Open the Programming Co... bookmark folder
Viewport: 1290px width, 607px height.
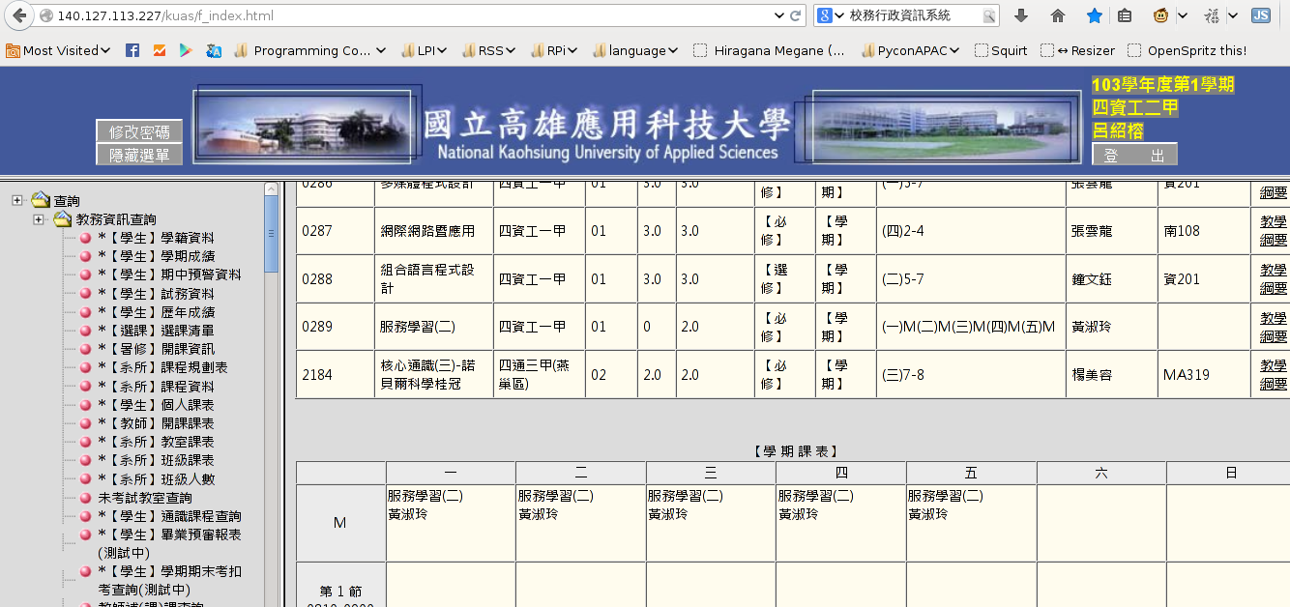point(309,50)
